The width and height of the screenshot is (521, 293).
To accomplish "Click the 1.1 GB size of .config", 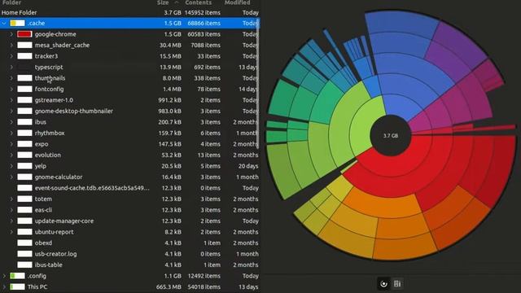I will 173,276.
